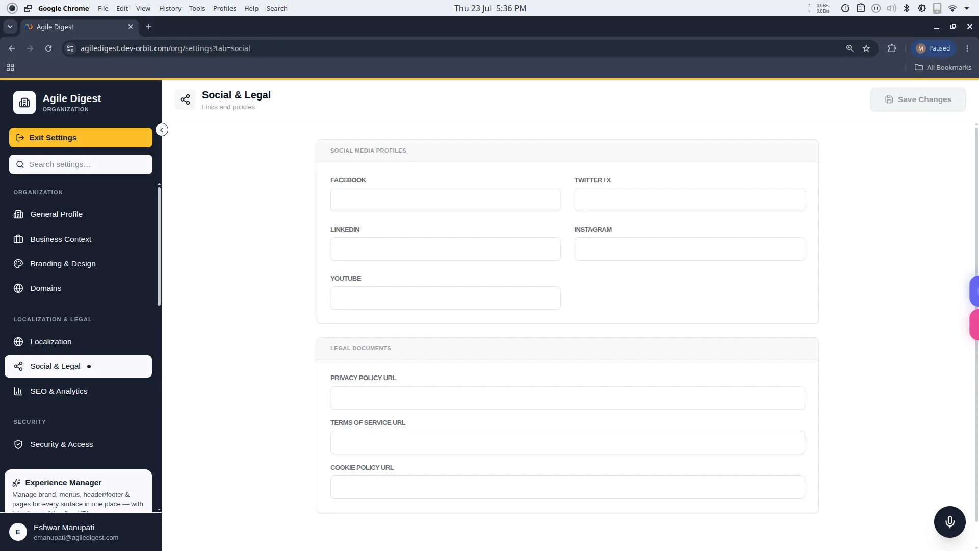Click the main page vertical scrollbar
The width and height of the screenshot is (979, 551).
[976, 324]
